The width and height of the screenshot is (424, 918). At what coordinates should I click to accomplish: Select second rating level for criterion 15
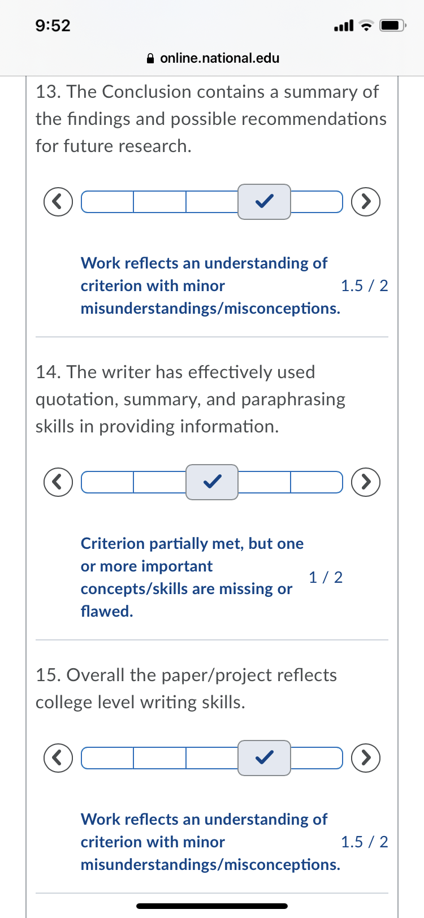(x=160, y=757)
